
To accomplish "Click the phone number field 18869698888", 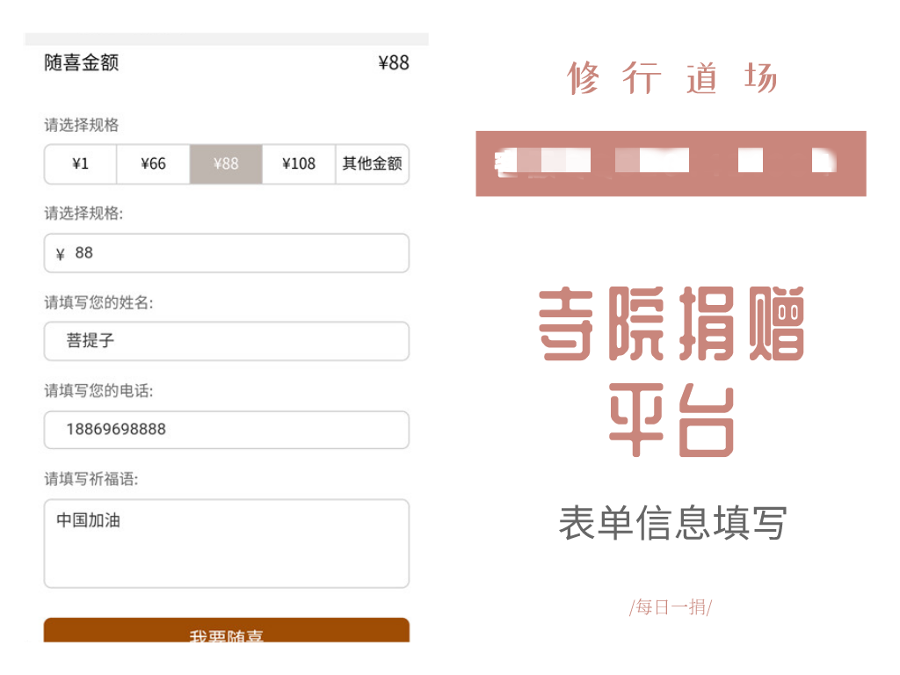I will [227, 430].
